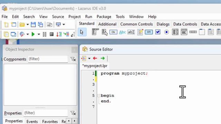Open the View menu
This screenshot has height=124, width=221.
[x=44, y=17]
